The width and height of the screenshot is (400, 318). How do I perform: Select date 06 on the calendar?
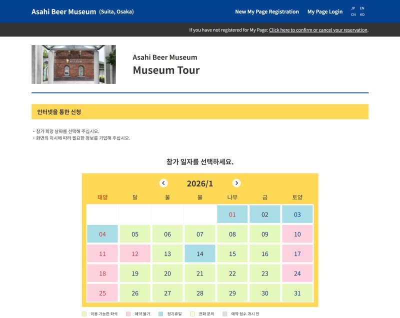coord(167,234)
